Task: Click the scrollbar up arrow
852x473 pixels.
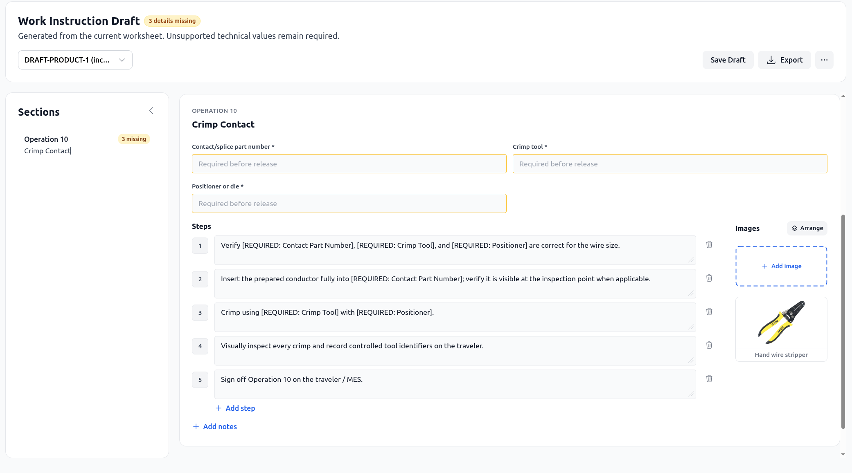Action: (843, 96)
